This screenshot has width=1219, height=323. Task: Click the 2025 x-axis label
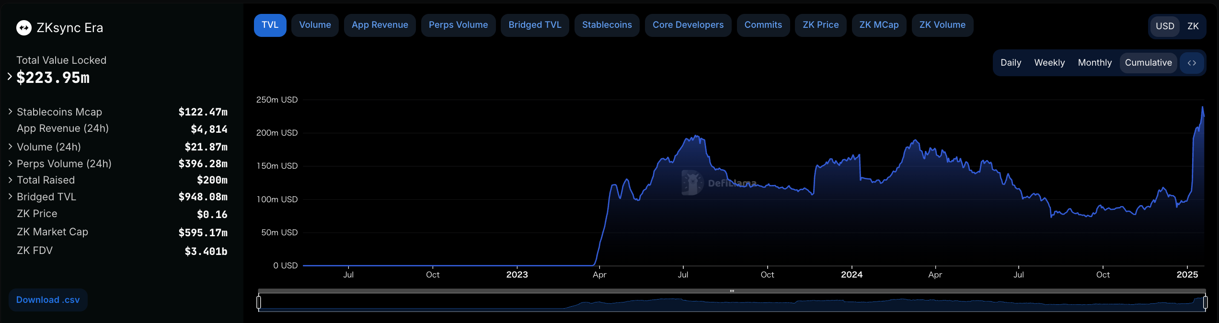(1187, 275)
